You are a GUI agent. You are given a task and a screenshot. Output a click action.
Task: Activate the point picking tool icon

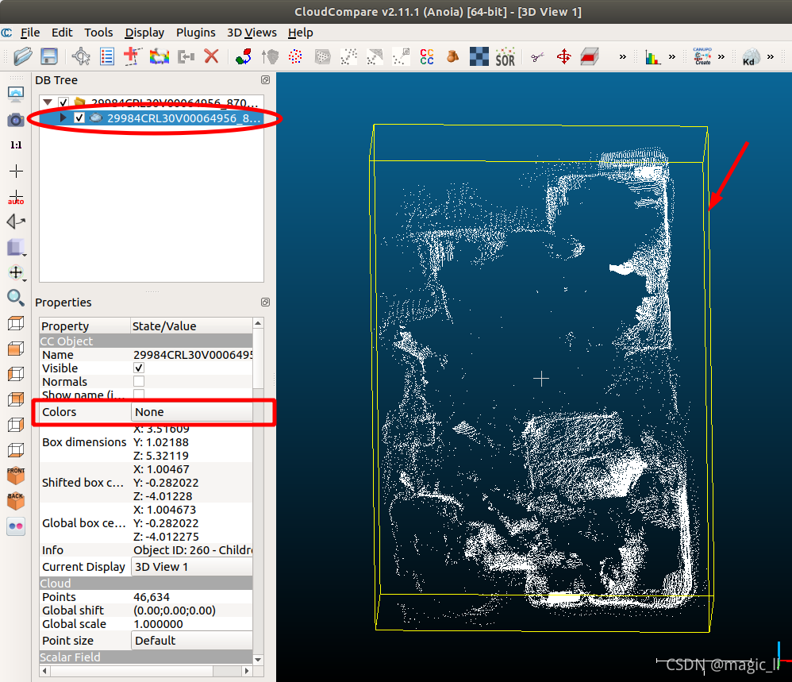[81, 56]
